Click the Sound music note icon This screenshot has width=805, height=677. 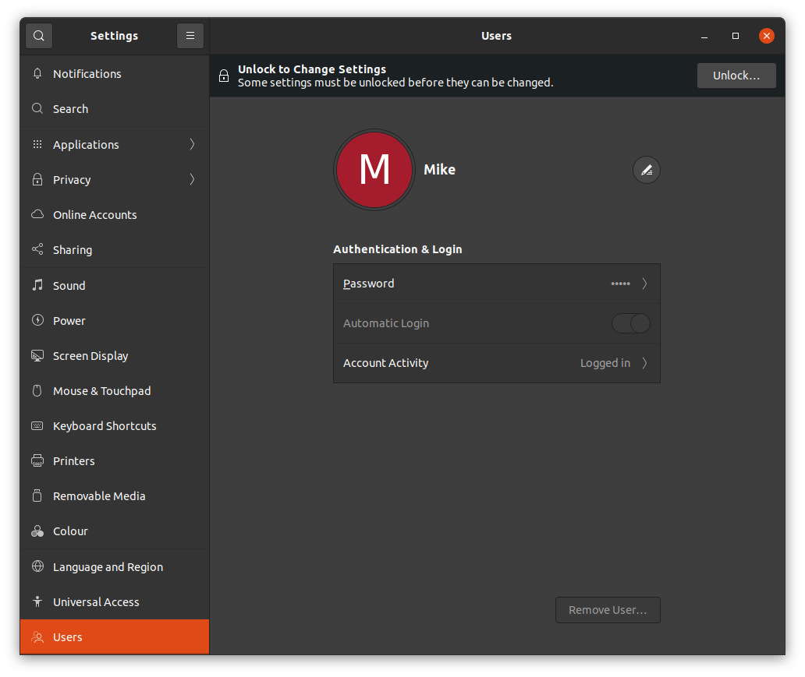point(37,286)
